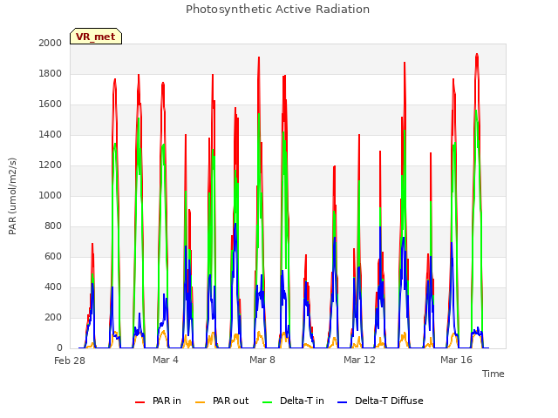Viewport: 558px width, 418px height.
Task: Select the 'PAR in' legend label
Action: click(167, 401)
